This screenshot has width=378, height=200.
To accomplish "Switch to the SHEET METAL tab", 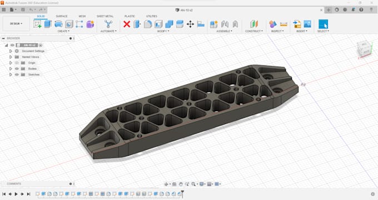I will pos(105,16).
